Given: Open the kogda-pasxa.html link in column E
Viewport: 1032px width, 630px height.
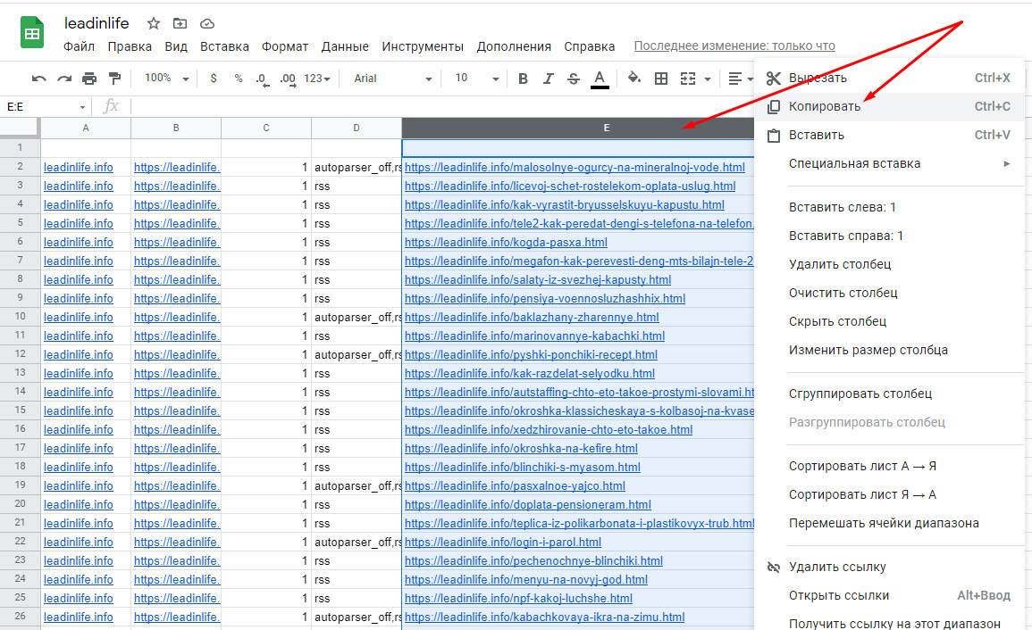Looking at the screenshot, I should click(506, 242).
